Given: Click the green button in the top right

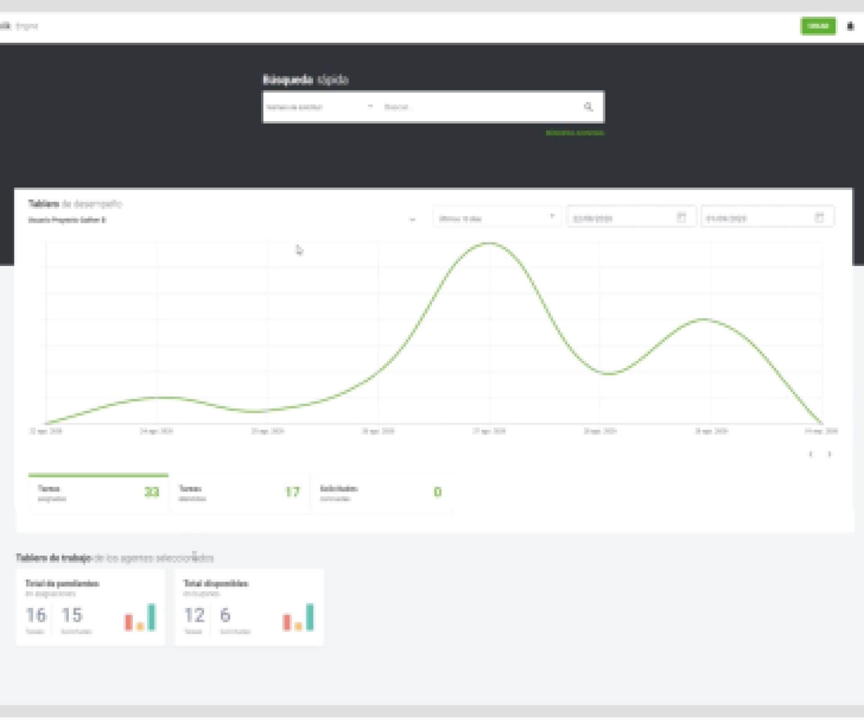Looking at the screenshot, I should (819, 26).
